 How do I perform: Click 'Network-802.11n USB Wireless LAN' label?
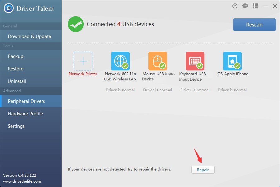[120, 76]
